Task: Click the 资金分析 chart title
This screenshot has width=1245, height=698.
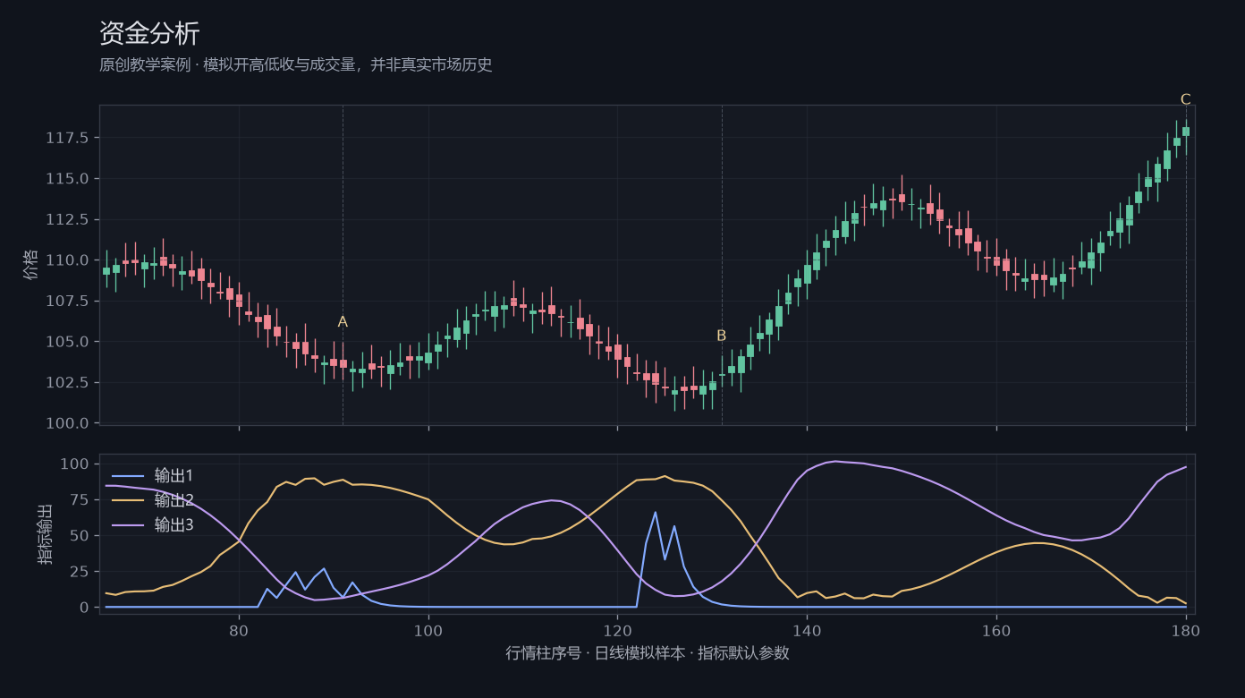Action: tap(149, 33)
